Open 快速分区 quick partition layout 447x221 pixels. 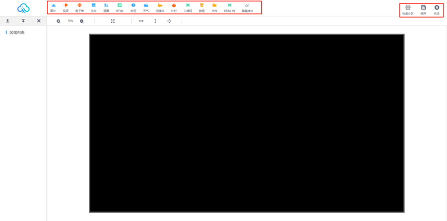pyautogui.click(x=408, y=9)
